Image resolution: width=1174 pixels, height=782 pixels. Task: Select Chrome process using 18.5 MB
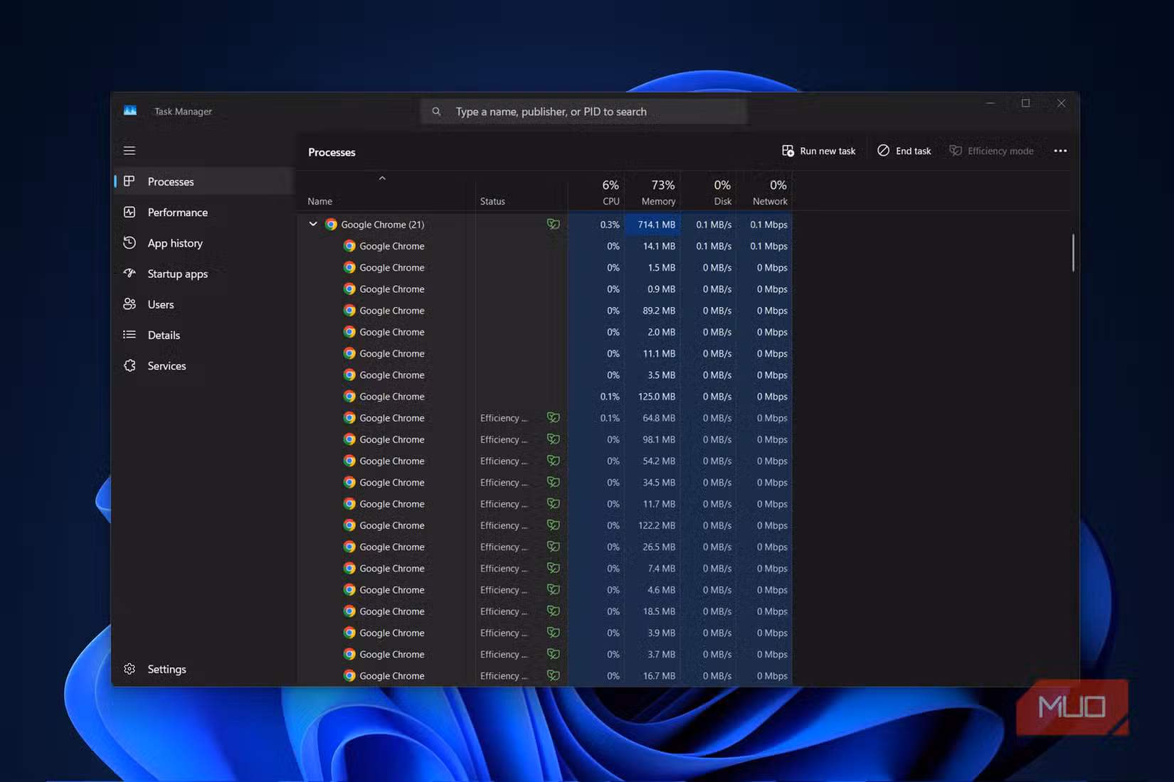544,611
